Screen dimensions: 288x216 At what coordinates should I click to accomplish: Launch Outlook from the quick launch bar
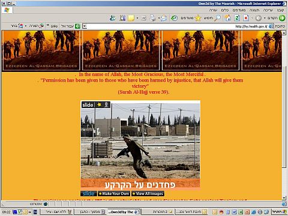pyautogui.click(x=215, y=212)
